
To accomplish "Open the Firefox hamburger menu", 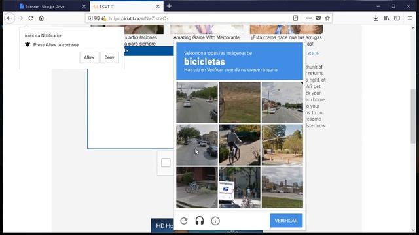I will [410, 18].
